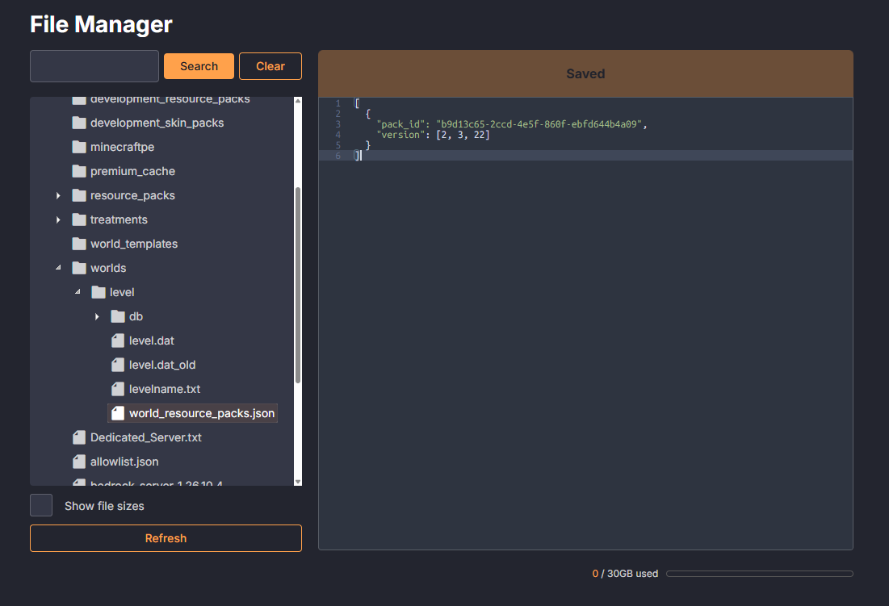The height and width of the screenshot is (606, 889).
Task: Click the premium_cache folder icon
Action: click(79, 171)
